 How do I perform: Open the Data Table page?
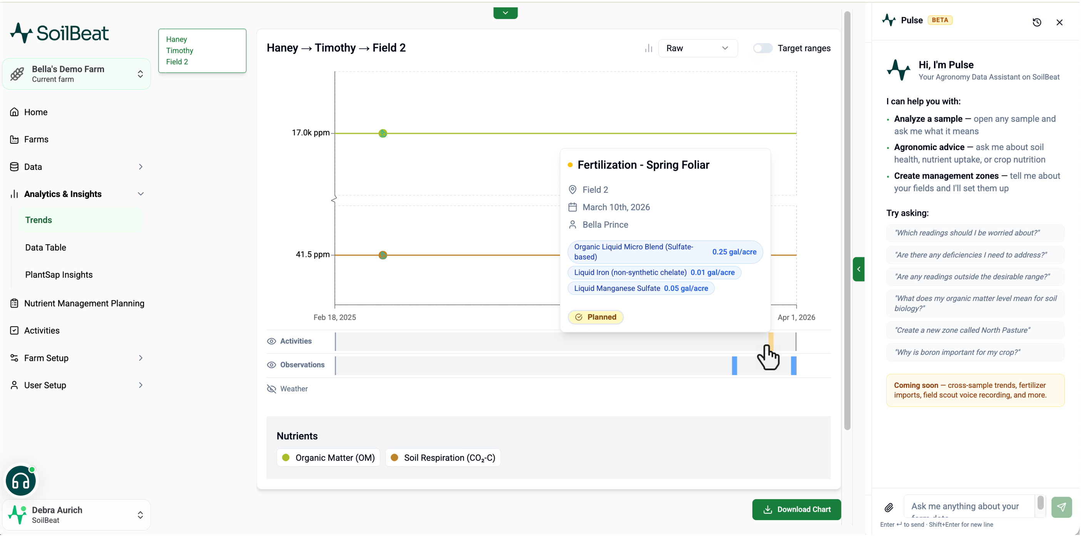(46, 247)
